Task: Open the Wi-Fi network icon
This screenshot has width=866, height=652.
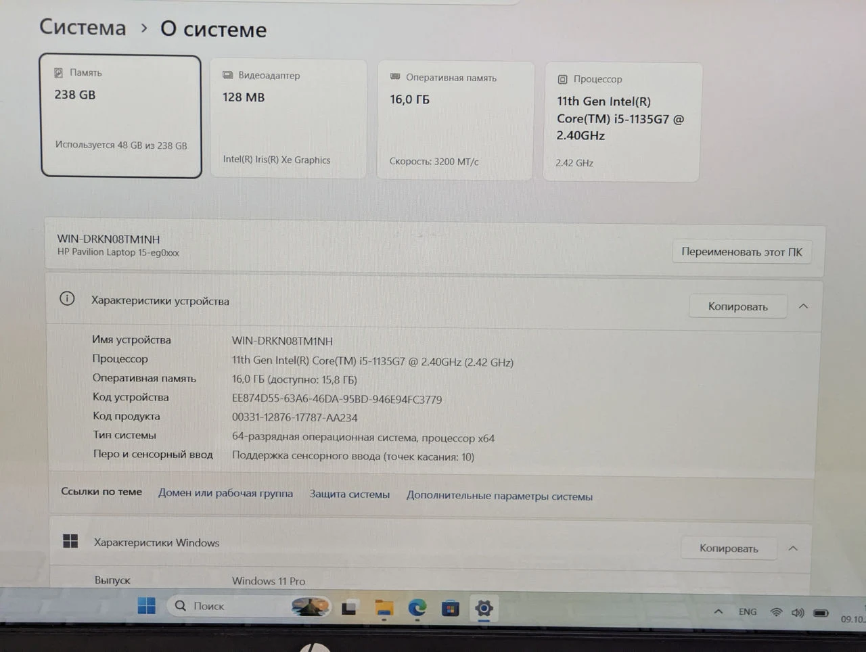Action: [776, 612]
